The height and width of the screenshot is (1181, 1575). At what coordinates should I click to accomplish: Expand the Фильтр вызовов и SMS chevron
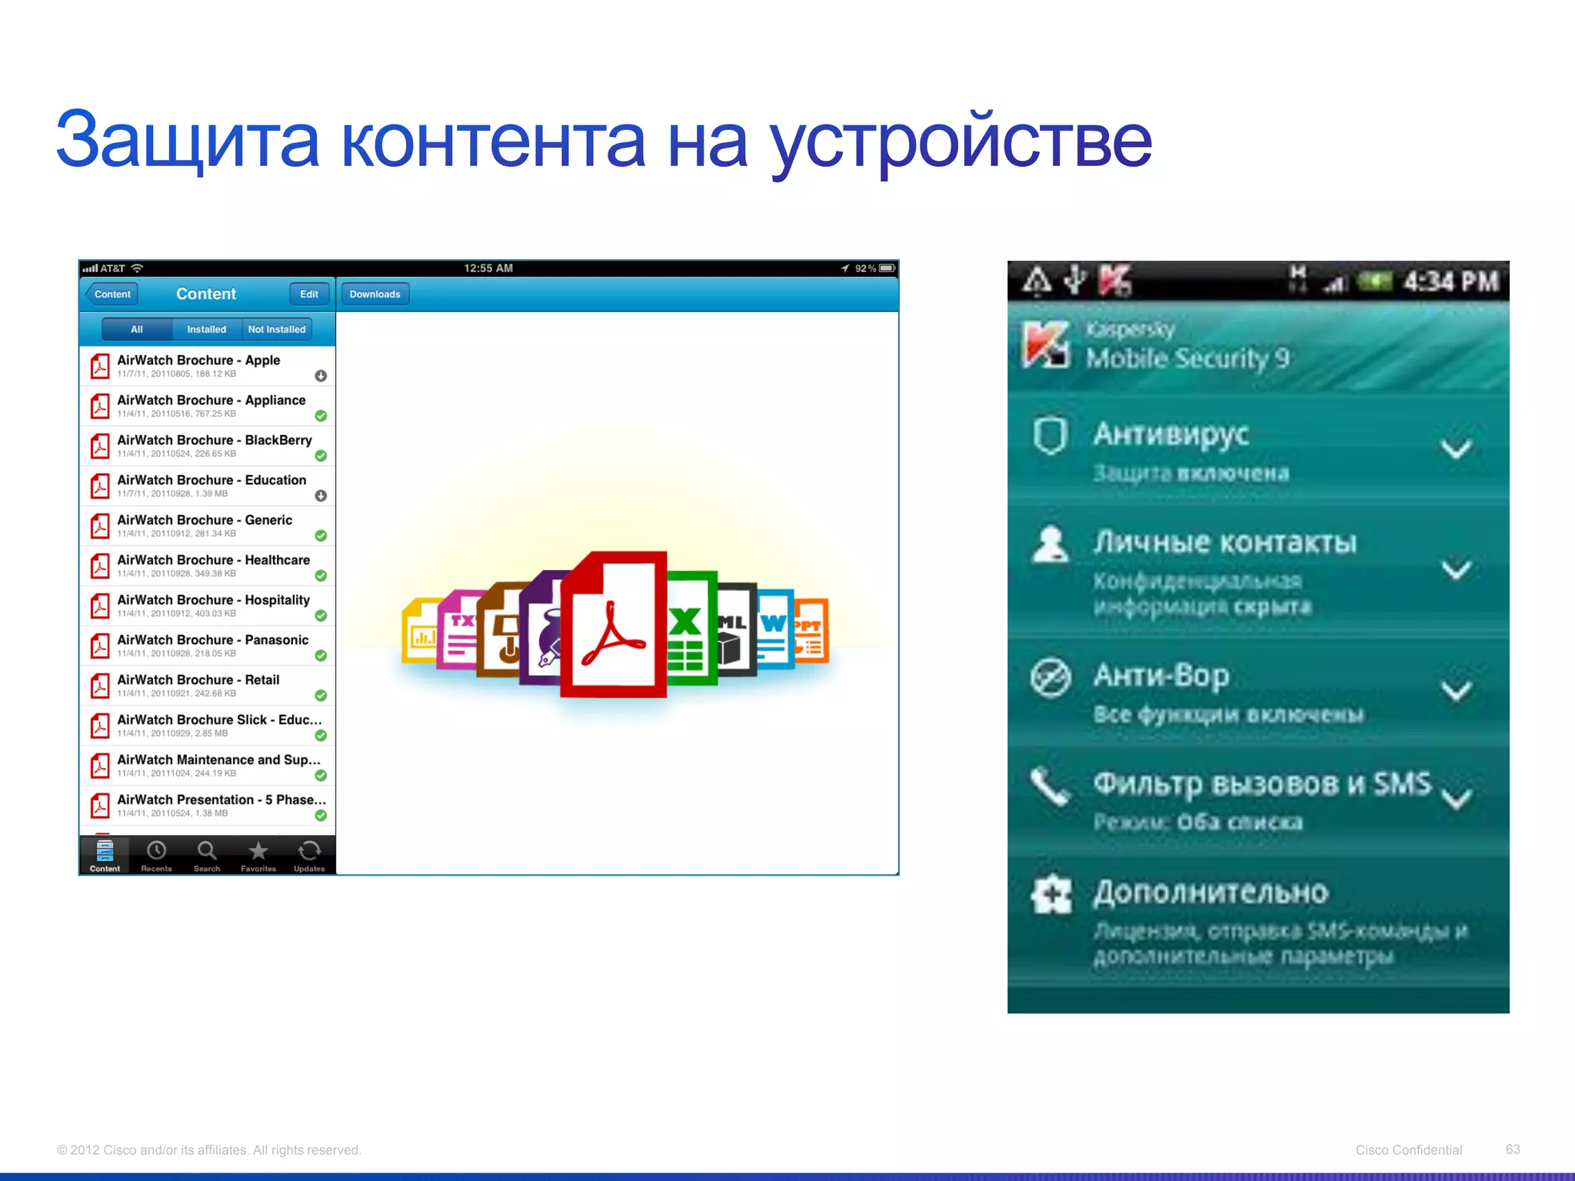1456,799
